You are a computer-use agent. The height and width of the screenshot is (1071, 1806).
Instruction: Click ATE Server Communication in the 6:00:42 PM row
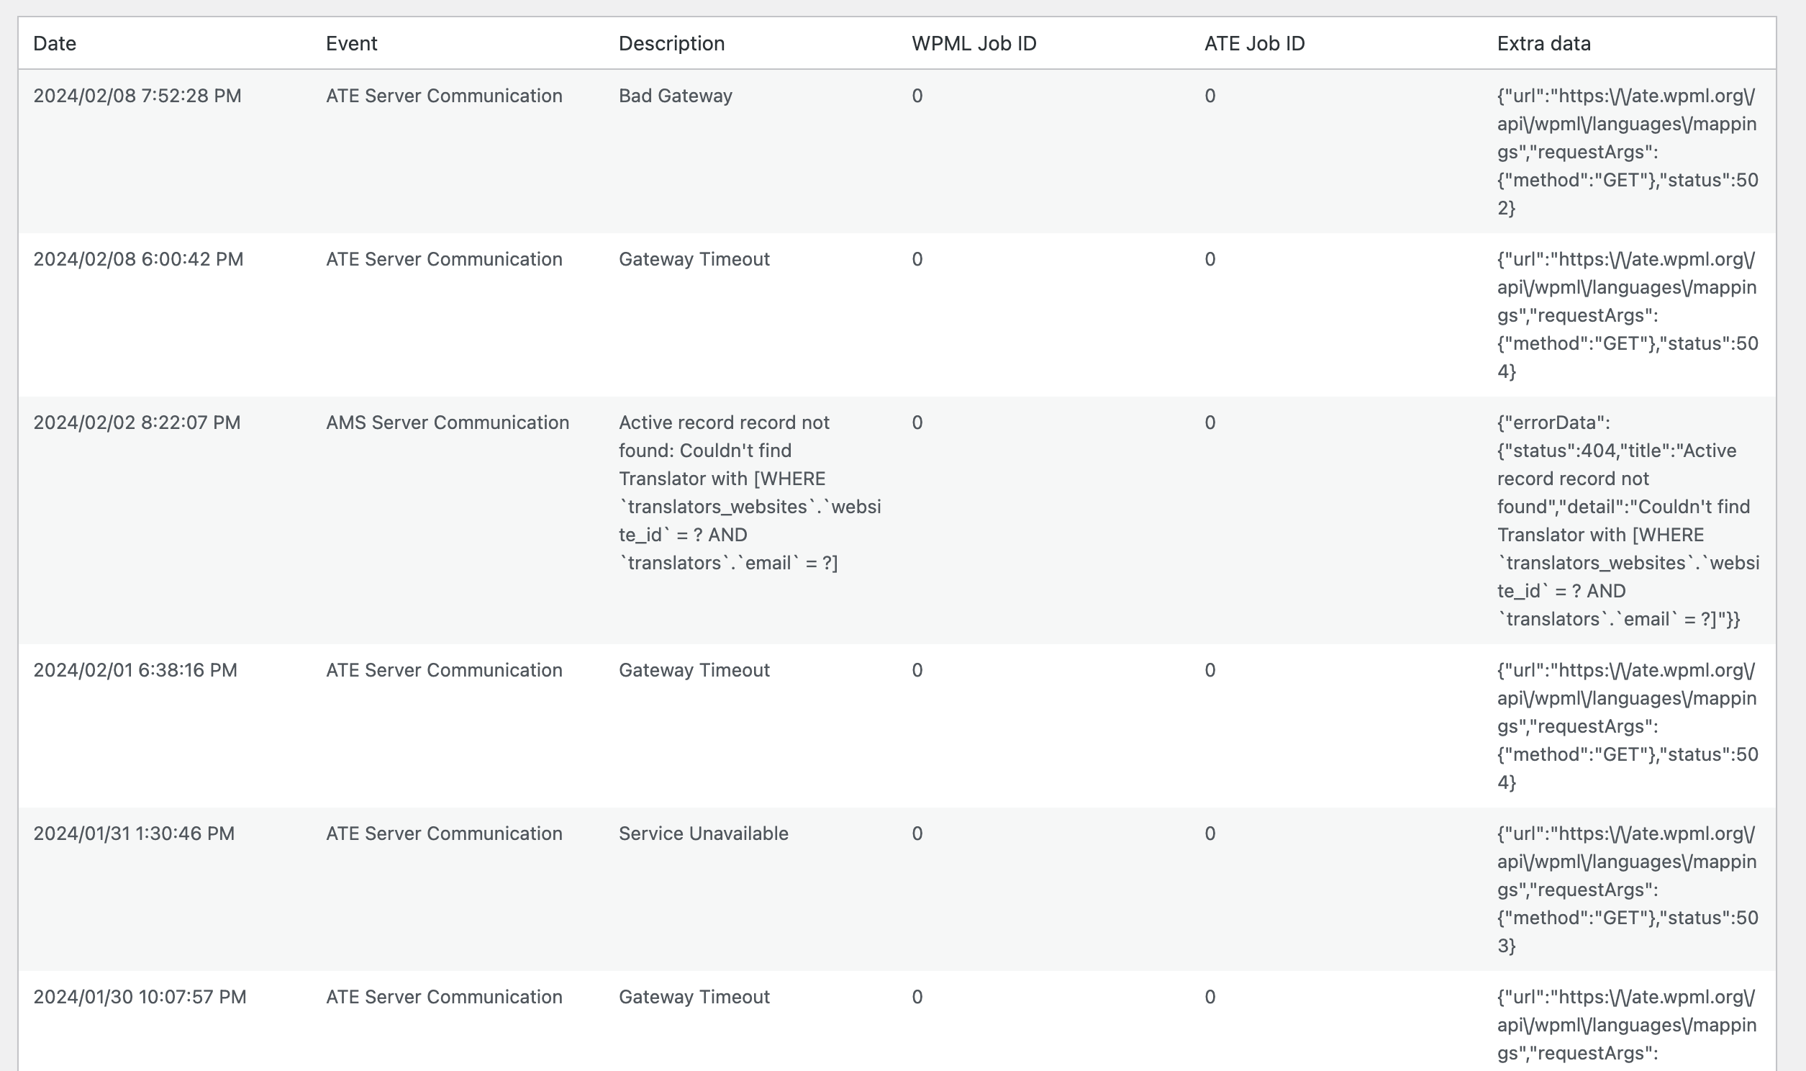[x=443, y=259]
